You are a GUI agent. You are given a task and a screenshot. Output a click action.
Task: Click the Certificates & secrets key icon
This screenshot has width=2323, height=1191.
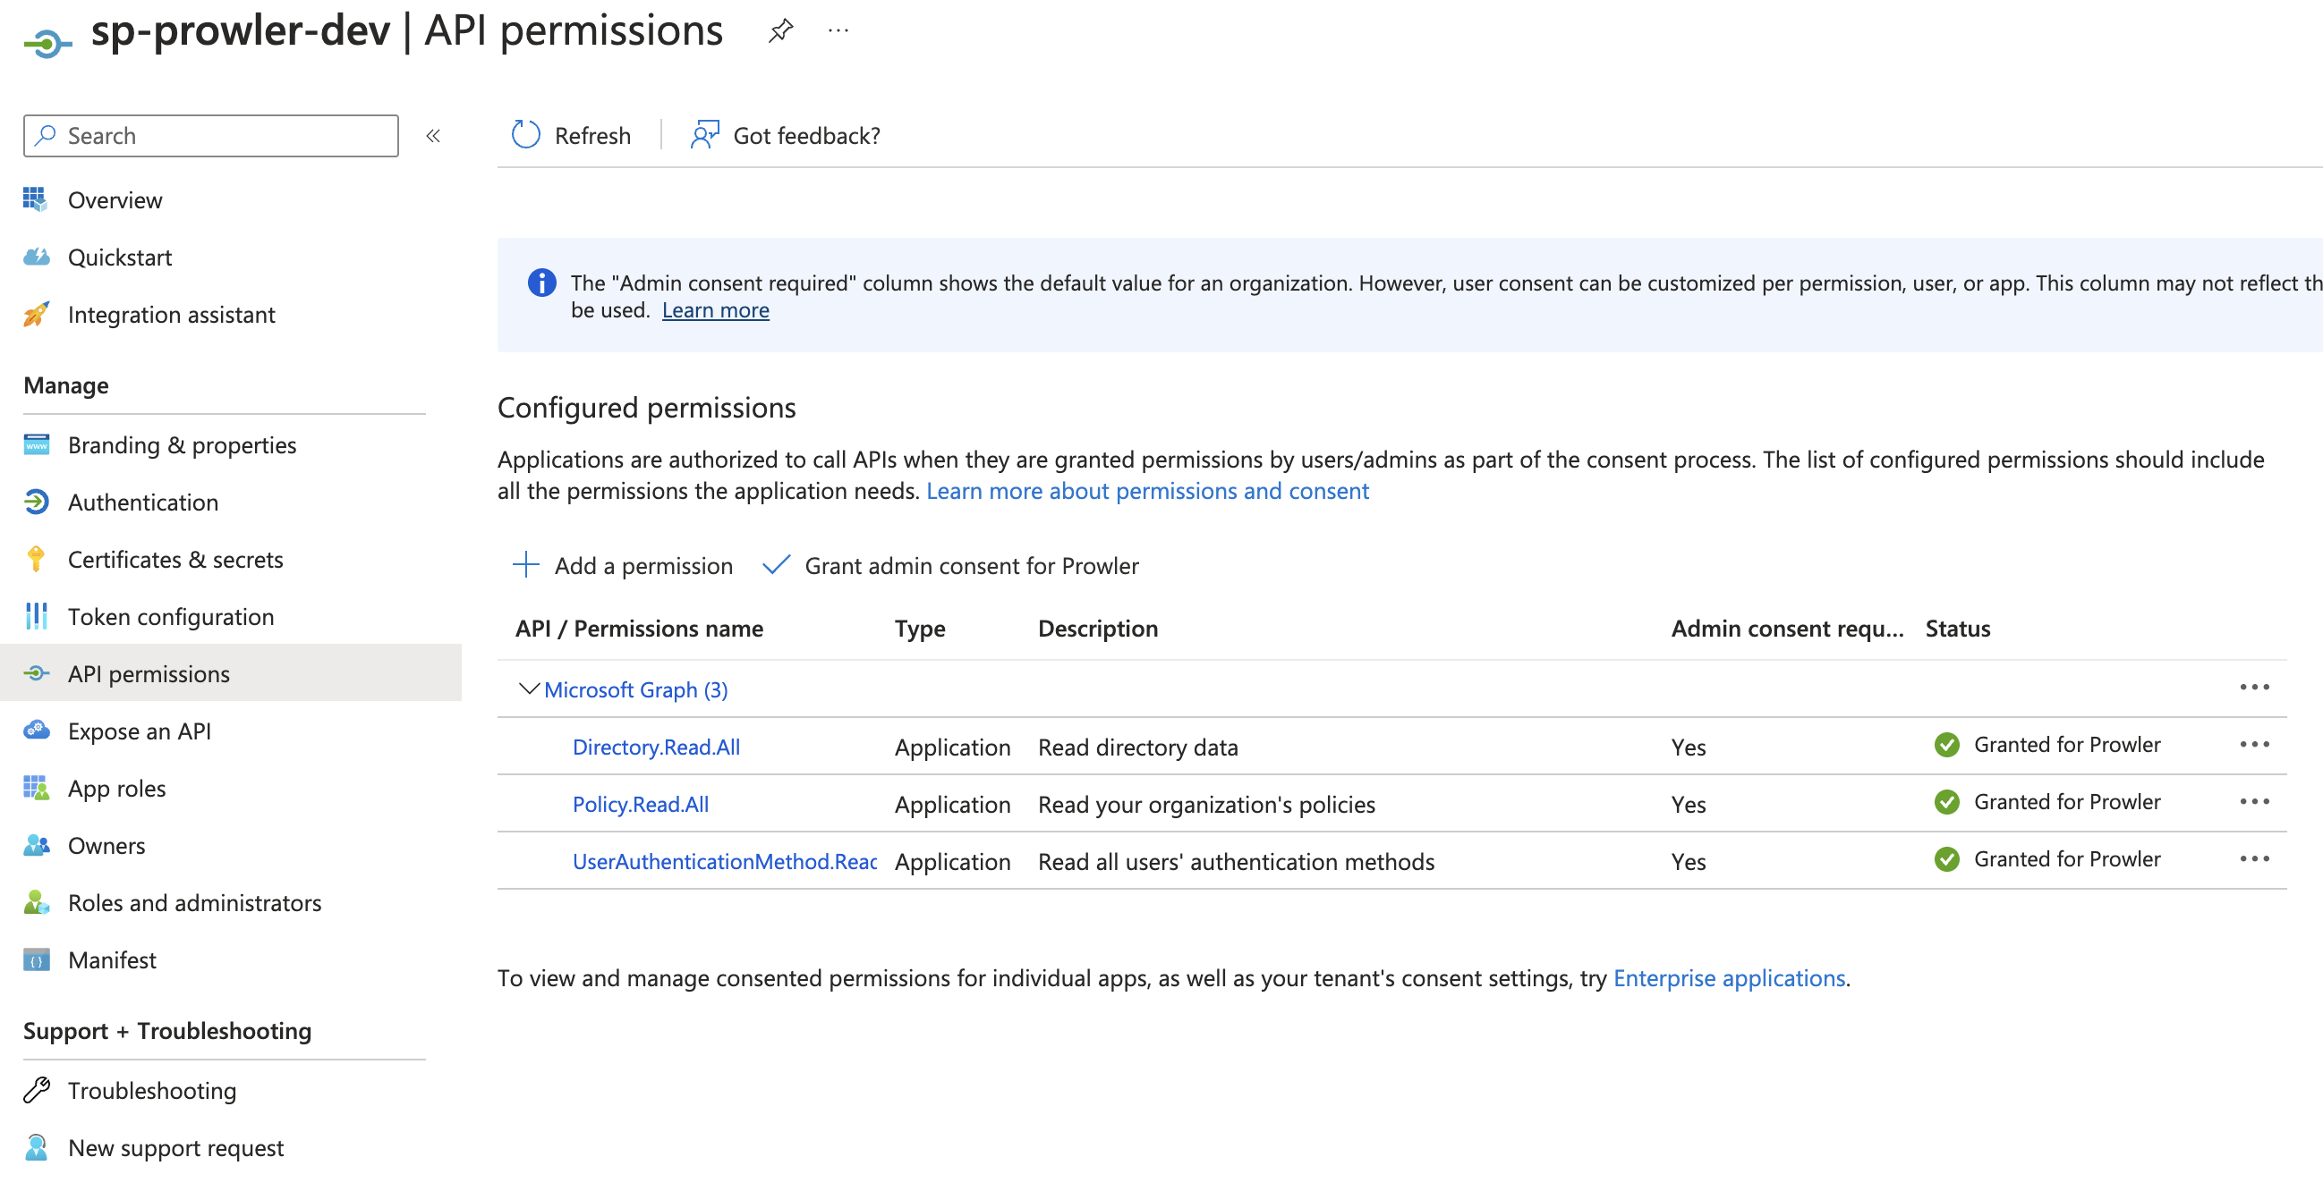coord(36,559)
